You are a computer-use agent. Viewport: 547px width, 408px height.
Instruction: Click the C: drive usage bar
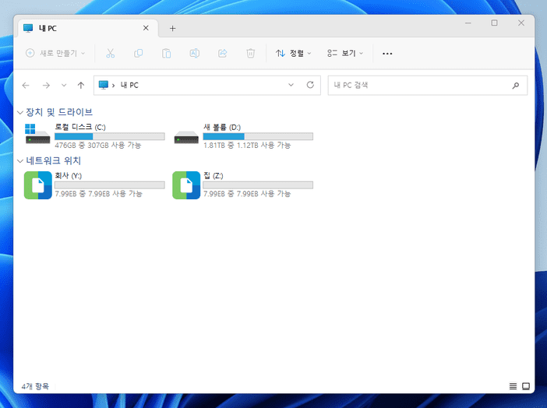(110, 136)
